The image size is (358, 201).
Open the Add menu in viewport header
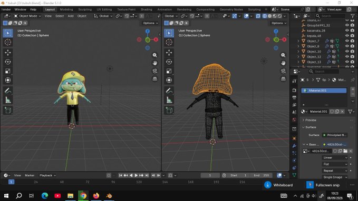71,16
